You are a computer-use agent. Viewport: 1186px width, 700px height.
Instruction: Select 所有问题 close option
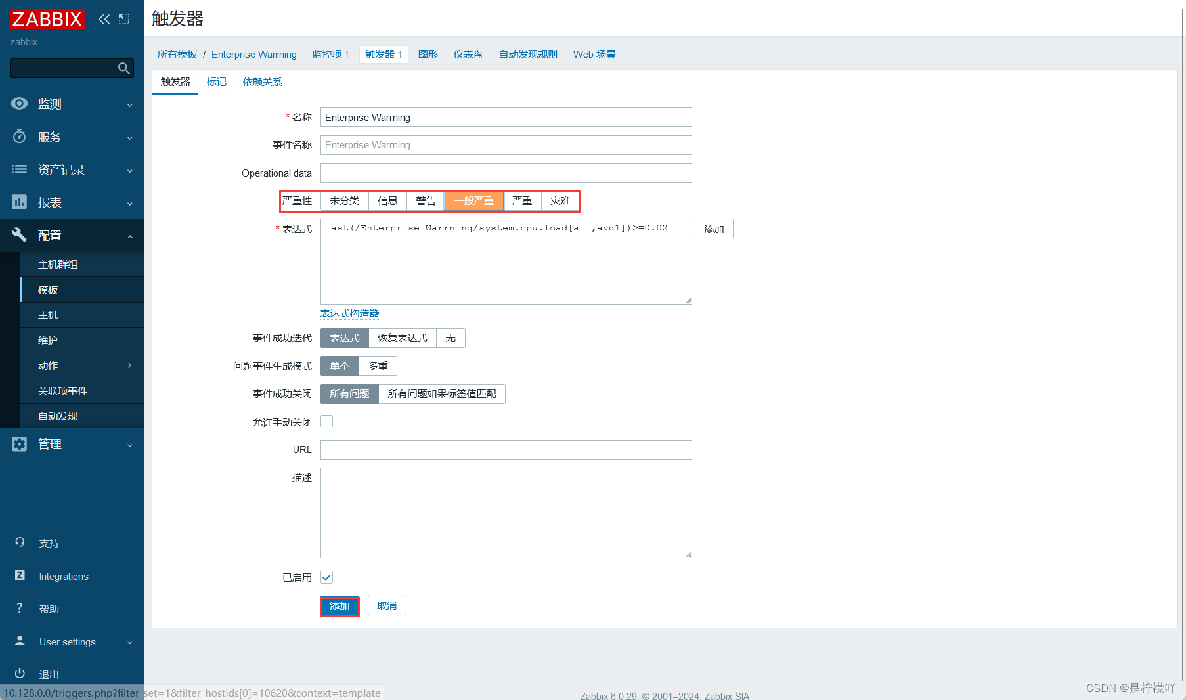[x=349, y=394]
